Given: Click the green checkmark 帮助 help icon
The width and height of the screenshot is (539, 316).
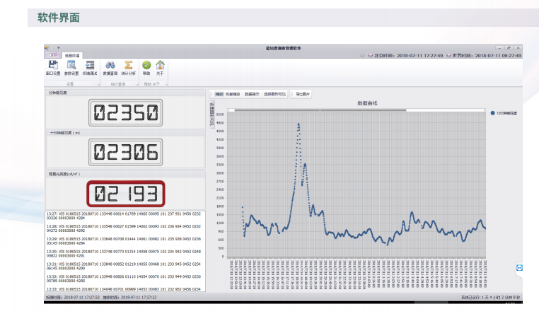Looking at the screenshot, I should tap(146, 68).
